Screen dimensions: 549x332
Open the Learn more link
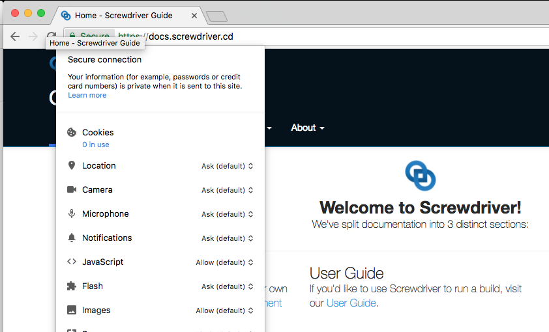coord(87,96)
